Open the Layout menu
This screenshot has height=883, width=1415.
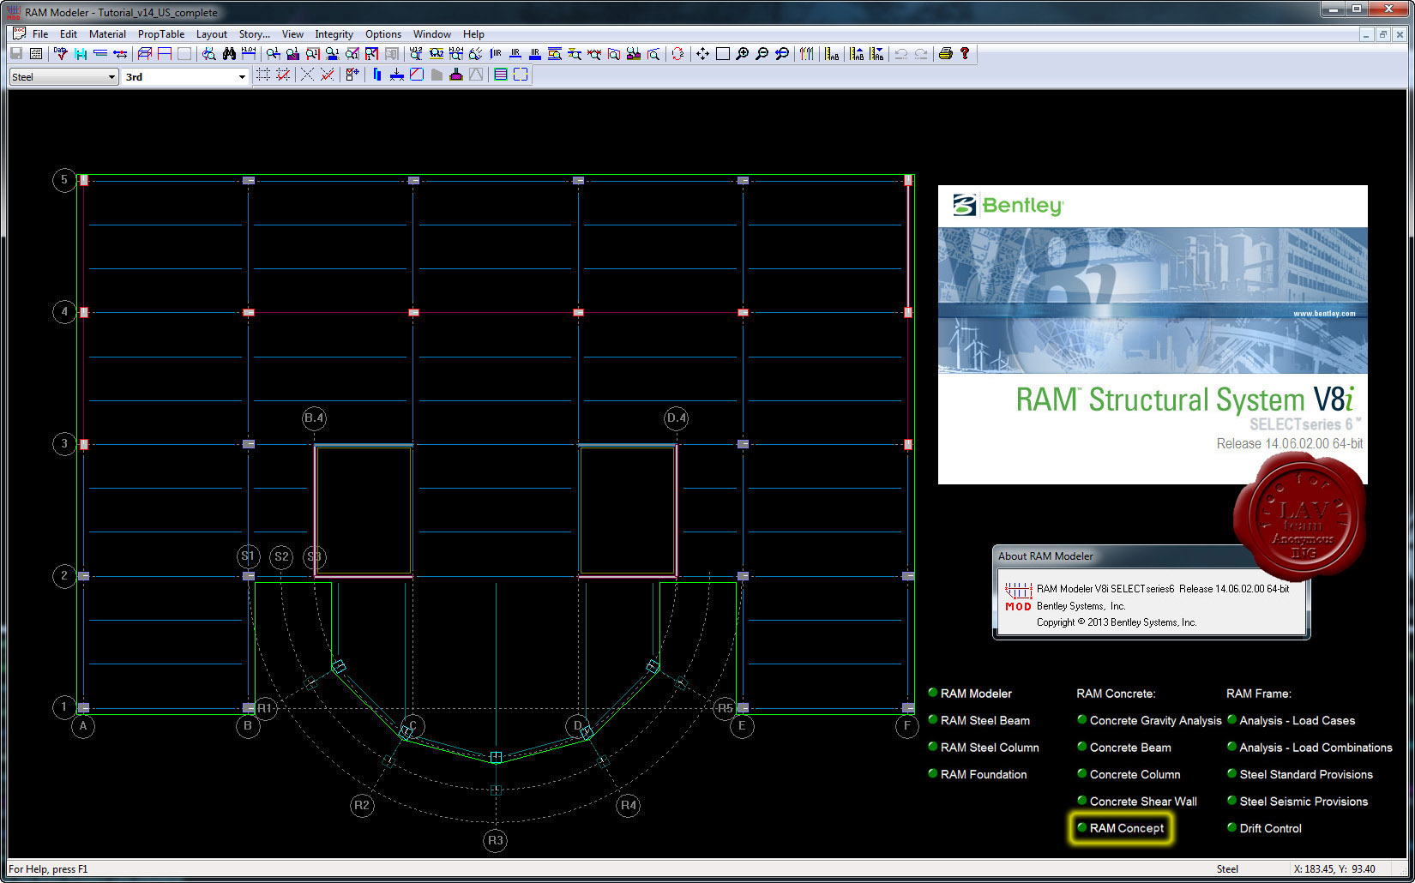(212, 34)
